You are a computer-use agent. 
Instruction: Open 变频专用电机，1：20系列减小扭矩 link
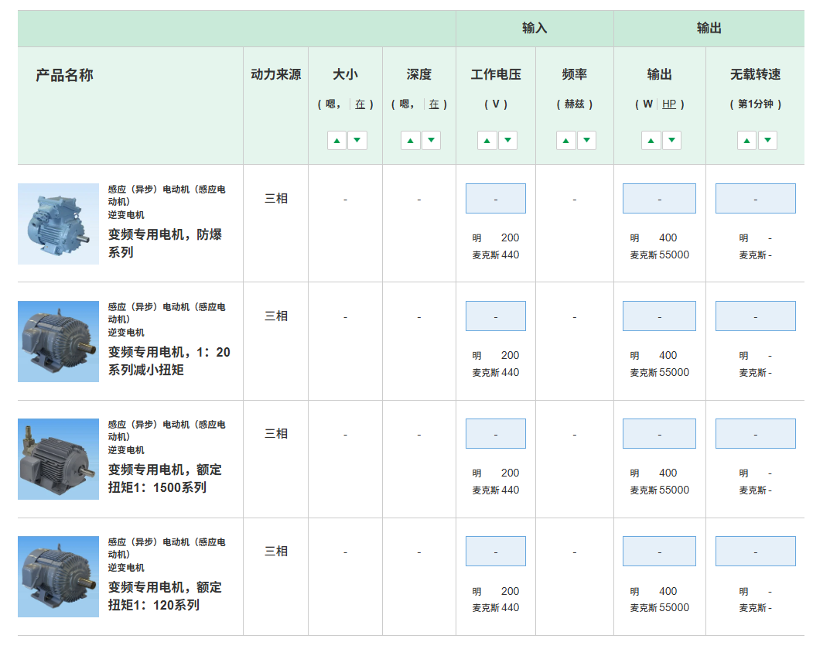pos(169,360)
